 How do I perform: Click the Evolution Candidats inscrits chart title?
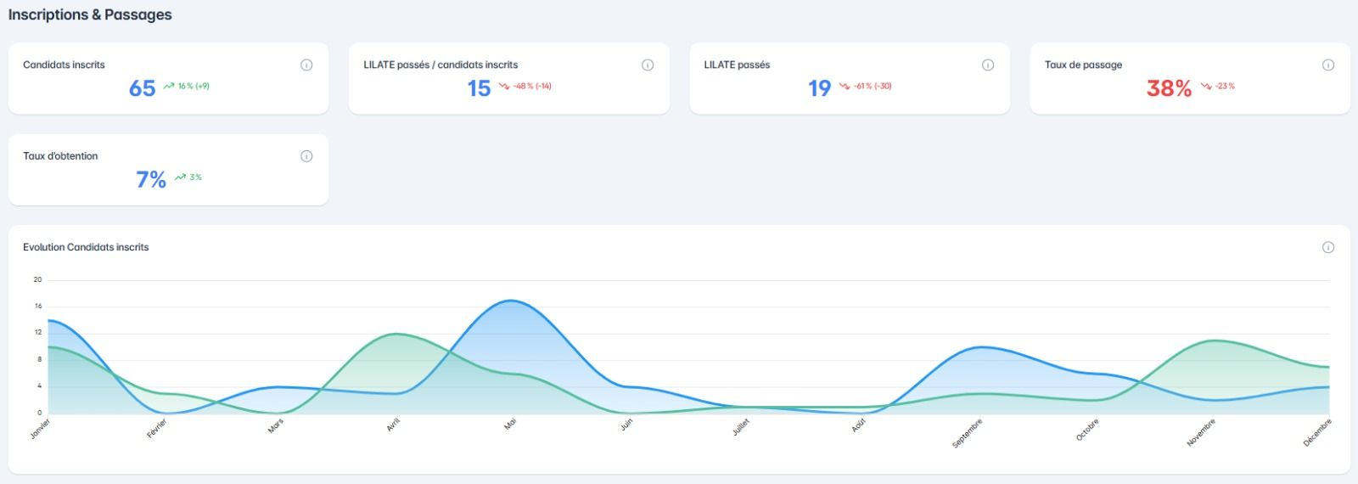86,247
